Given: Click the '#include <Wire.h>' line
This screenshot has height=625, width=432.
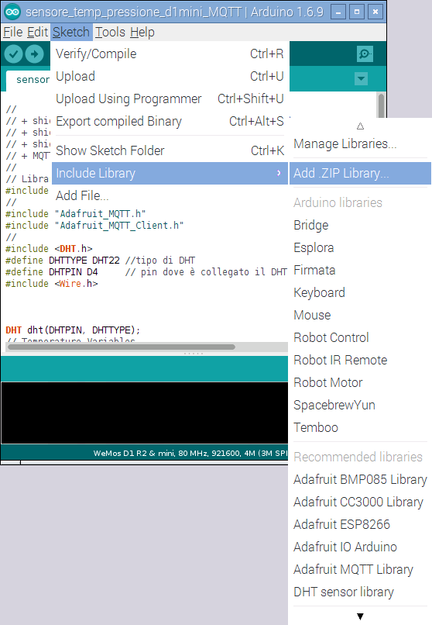Looking at the screenshot, I should coord(52,283).
